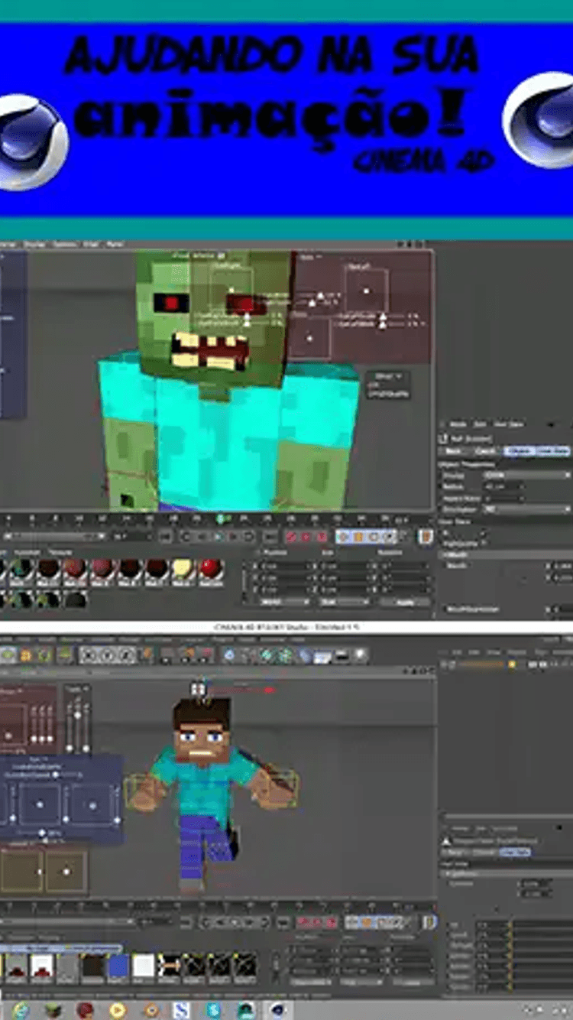
Task: Open yellow media player icon on taskbar
Action: pos(117,1010)
